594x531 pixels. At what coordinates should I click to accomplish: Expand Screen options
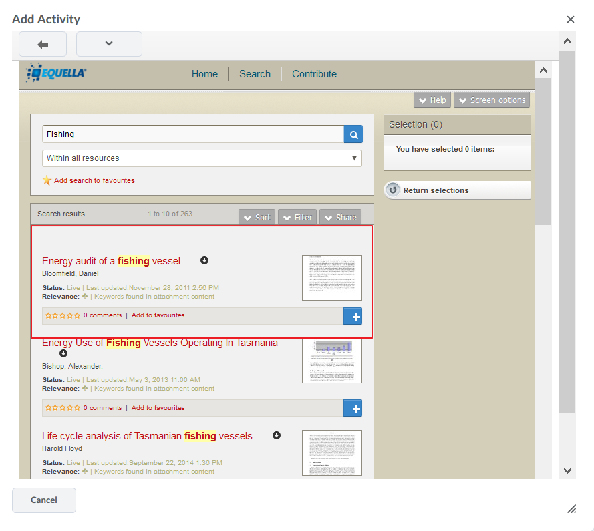[492, 100]
